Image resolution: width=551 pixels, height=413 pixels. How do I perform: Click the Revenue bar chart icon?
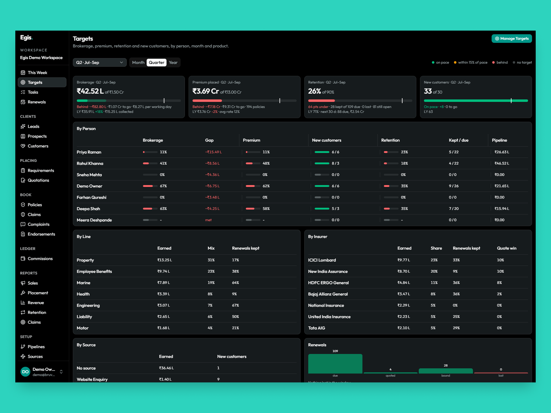click(23, 303)
